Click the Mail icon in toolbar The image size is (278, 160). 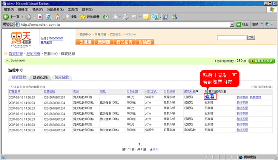(115, 17)
